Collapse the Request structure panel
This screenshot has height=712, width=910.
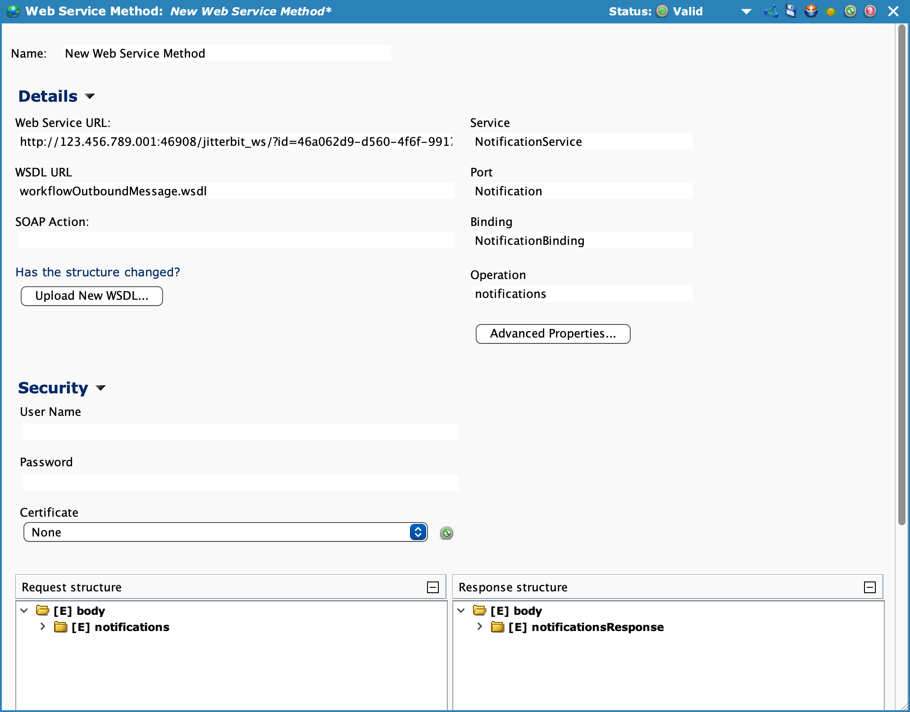coord(433,586)
